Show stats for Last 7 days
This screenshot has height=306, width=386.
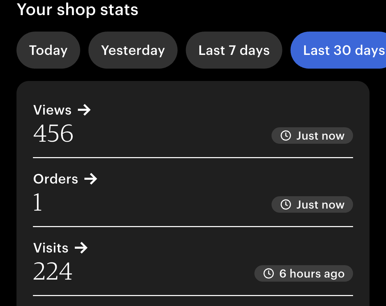pos(234,50)
